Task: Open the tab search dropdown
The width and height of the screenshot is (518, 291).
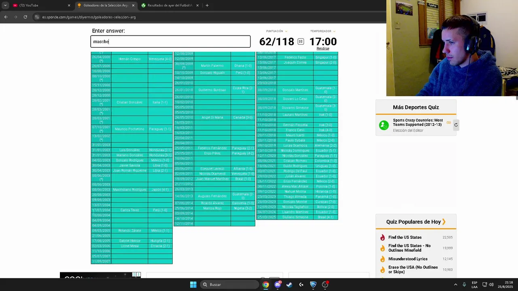Action: point(5,5)
